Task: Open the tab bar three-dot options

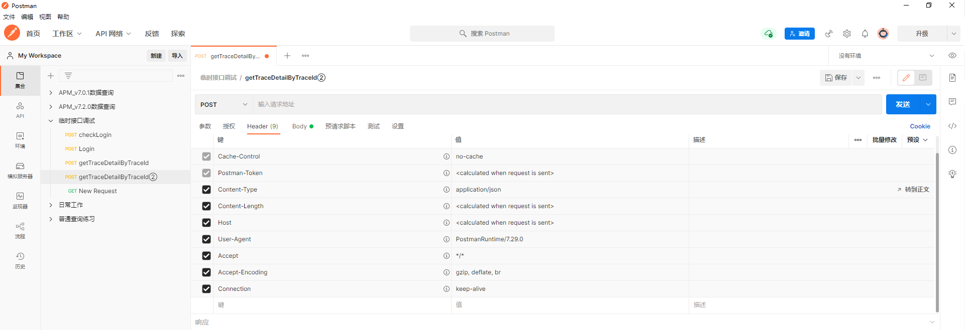Action: click(x=305, y=56)
